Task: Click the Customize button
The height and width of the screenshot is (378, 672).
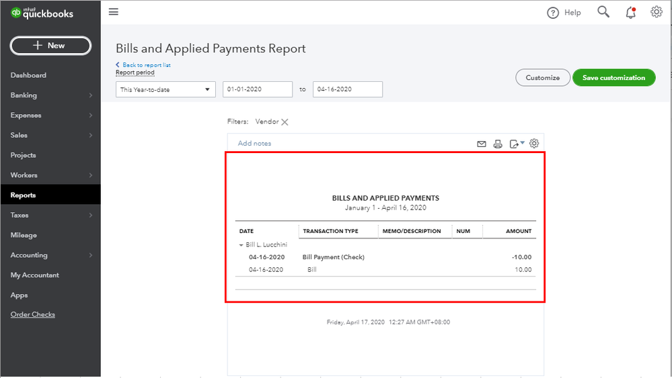Action: coord(543,77)
